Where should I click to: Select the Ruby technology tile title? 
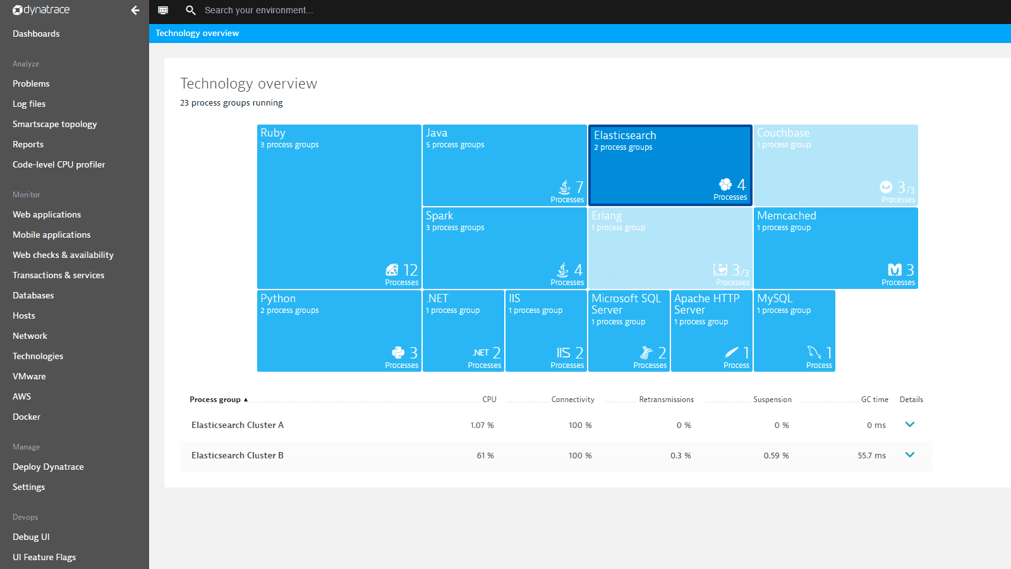(x=273, y=133)
